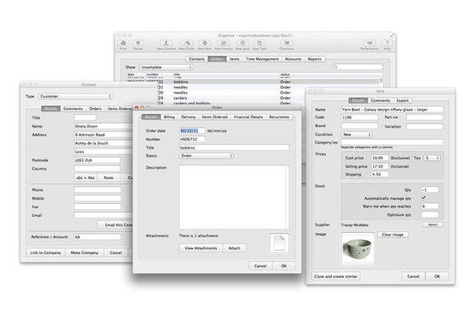Switch to the Time Management tab
This screenshot has height=318, width=476.
[x=263, y=59]
